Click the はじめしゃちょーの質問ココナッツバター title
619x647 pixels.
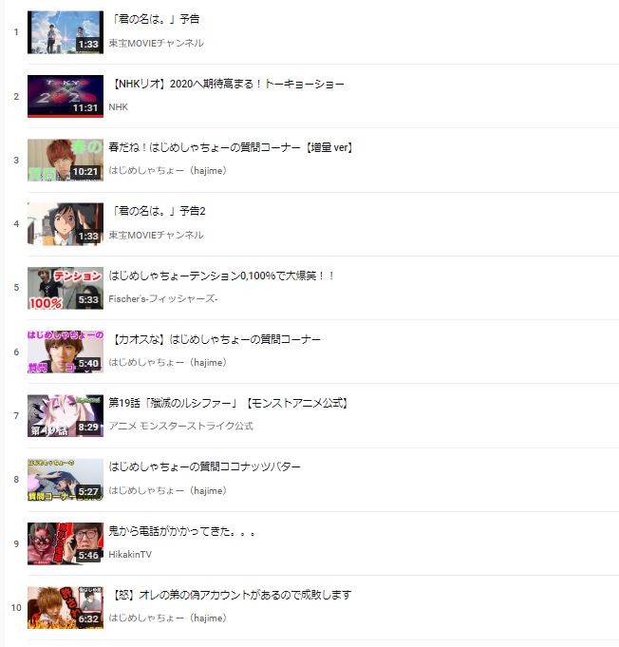(x=204, y=466)
